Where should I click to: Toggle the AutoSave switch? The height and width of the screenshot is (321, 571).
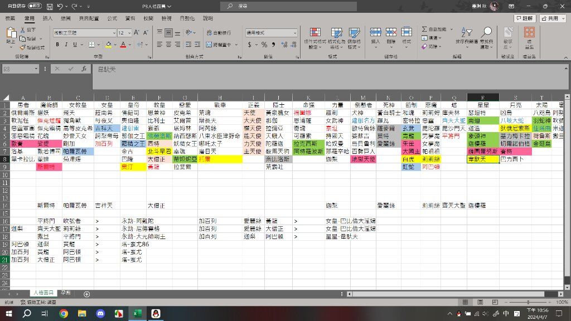click(x=35, y=6)
